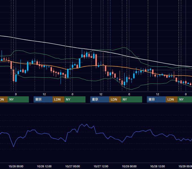Screen dimensions: 192x169
Task: Click the hour label 12 above 10/28 12:00
Action: (x=158, y=94)
